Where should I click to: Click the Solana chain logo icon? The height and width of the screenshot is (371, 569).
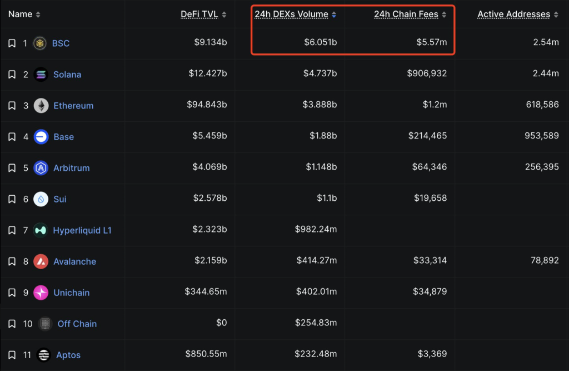(41, 75)
